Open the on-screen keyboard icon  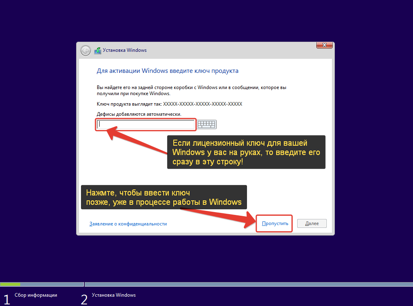tap(207, 124)
